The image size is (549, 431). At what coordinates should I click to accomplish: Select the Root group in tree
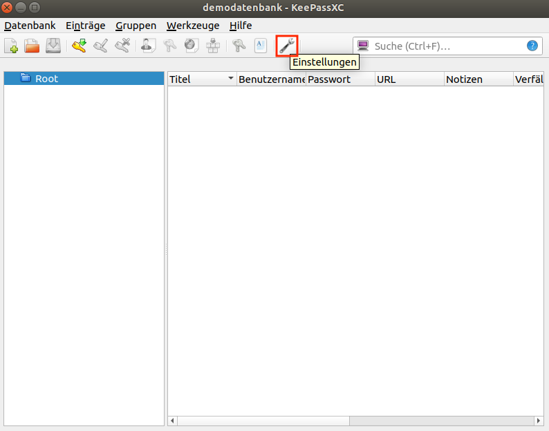(x=46, y=79)
